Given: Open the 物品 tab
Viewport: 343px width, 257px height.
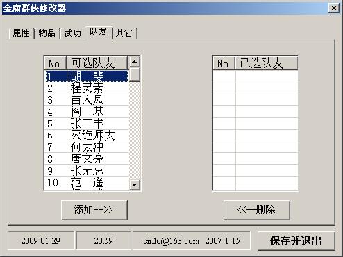Looking at the screenshot, I should [x=47, y=33].
